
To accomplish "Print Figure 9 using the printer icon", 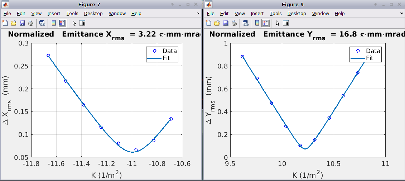I will 234,23.
